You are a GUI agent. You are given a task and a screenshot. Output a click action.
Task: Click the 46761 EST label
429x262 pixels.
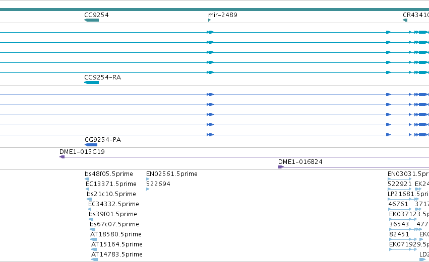398,204
